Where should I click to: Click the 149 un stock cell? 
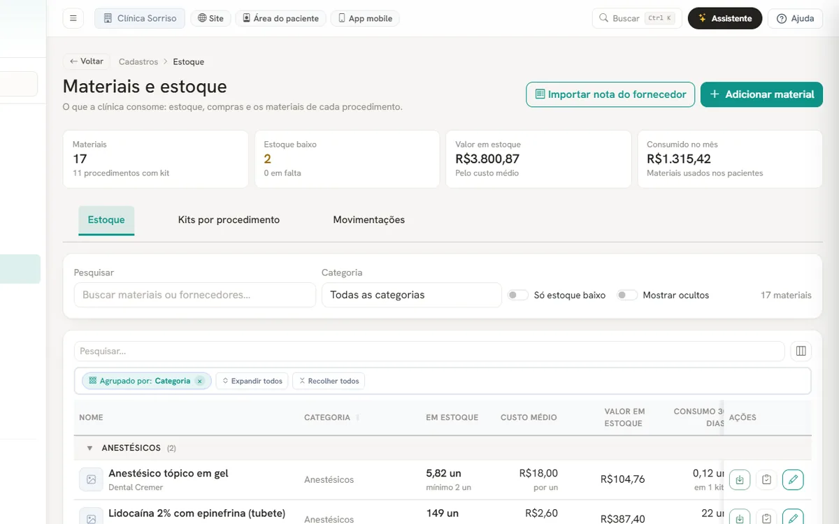(x=443, y=513)
